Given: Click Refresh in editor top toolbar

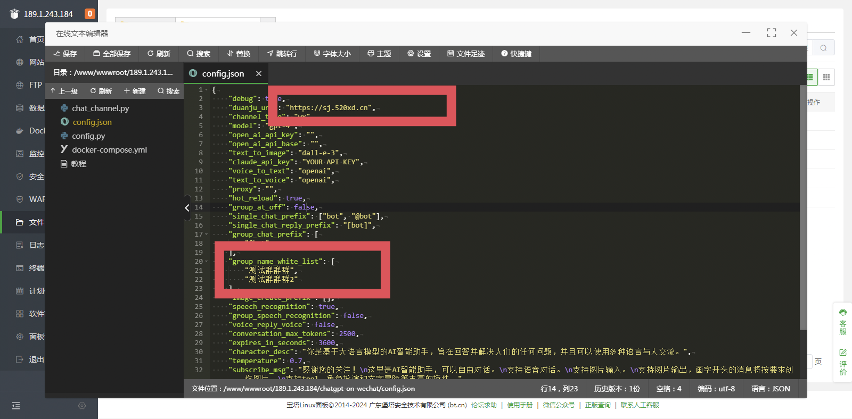Looking at the screenshot, I should 159,54.
